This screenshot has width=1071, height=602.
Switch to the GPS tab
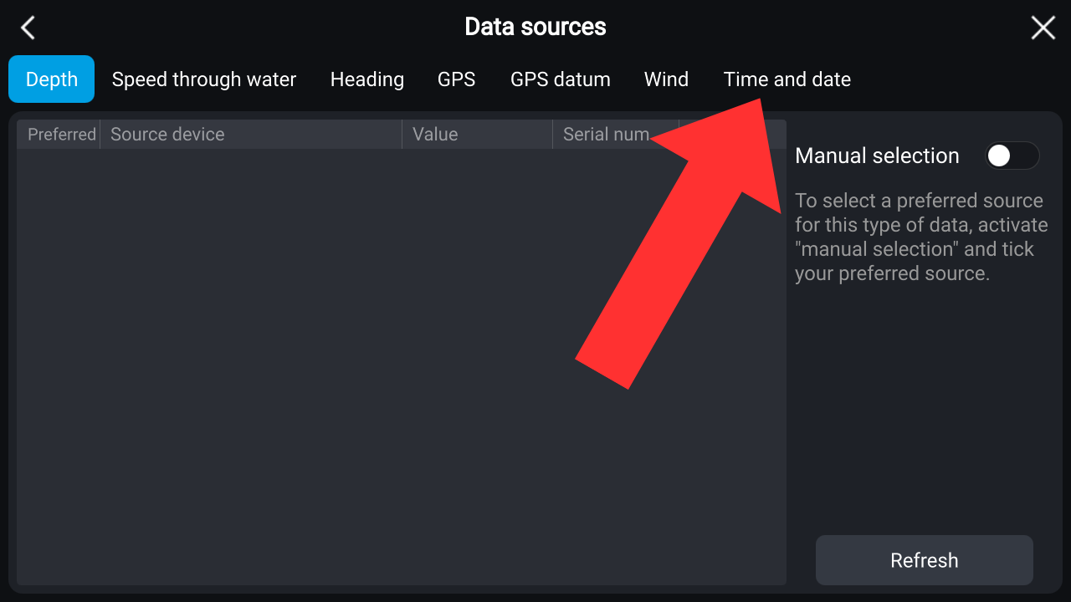[x=456, y=79]
